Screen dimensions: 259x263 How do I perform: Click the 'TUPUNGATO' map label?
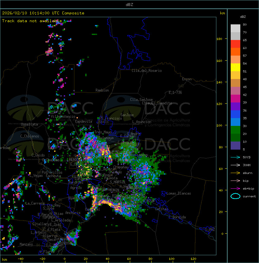pyautogui.click(x=50, y=217)
